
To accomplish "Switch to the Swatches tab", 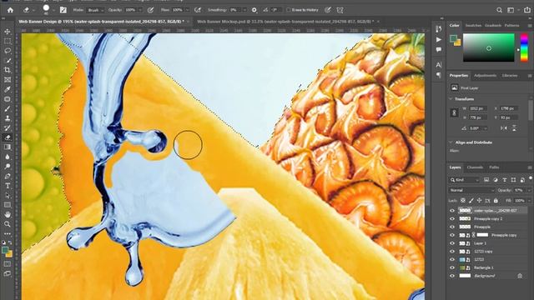I will point(473,26).
